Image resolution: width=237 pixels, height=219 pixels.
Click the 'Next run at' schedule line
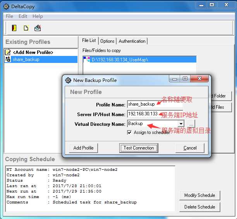click(54, 191)
